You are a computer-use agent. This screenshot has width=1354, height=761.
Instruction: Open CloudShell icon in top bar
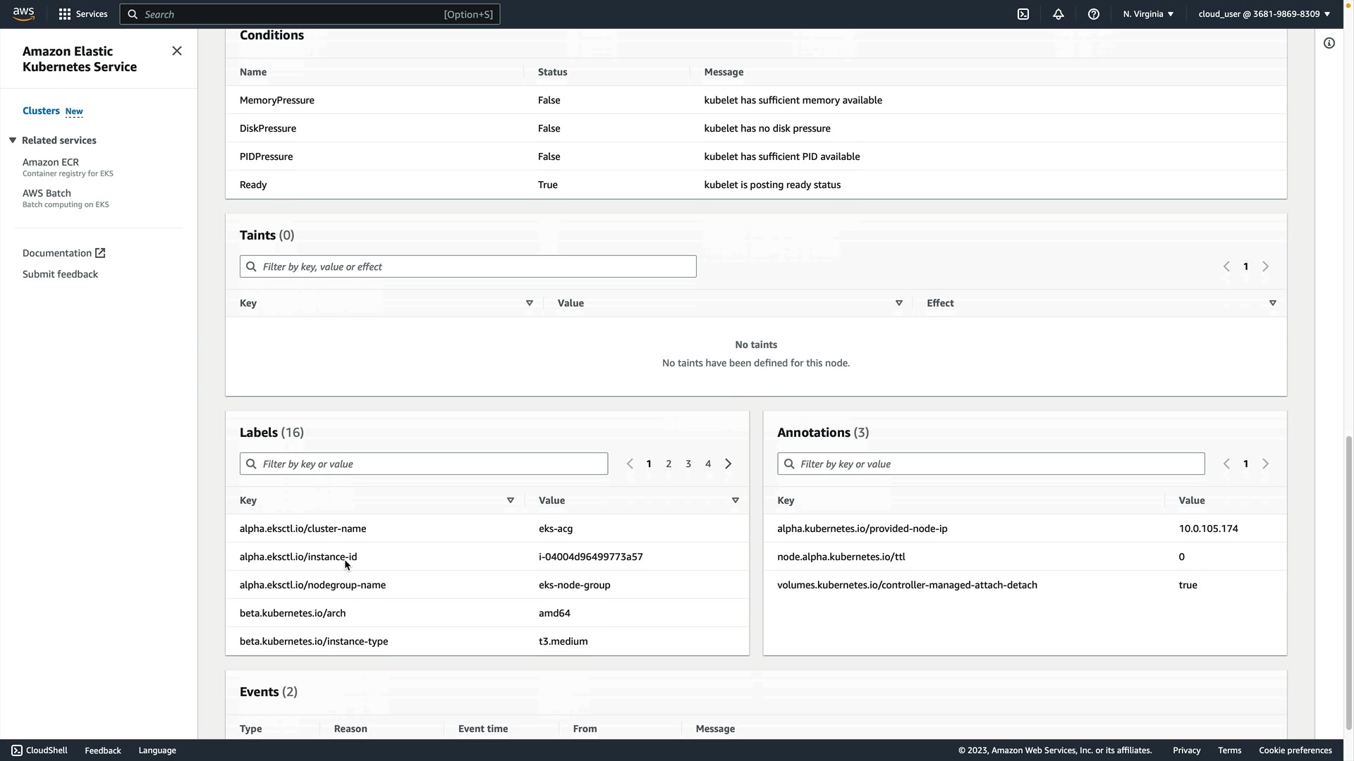point(1023,14)
